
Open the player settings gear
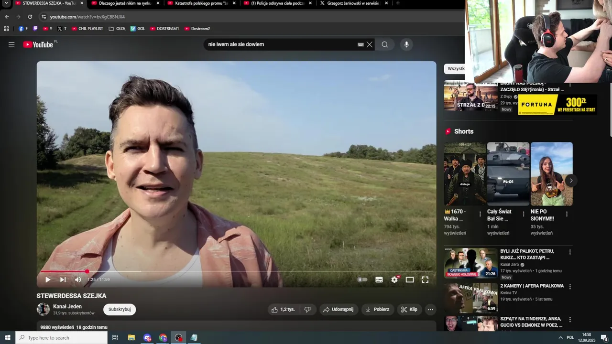(x=394, y=279)
